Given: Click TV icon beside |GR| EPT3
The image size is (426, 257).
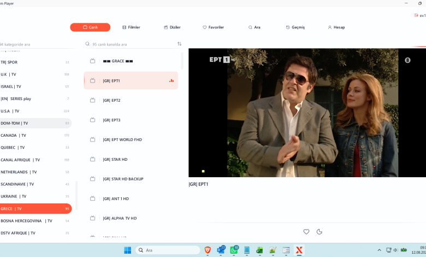Looking at the screenshot, I should [x=93, y=120].
